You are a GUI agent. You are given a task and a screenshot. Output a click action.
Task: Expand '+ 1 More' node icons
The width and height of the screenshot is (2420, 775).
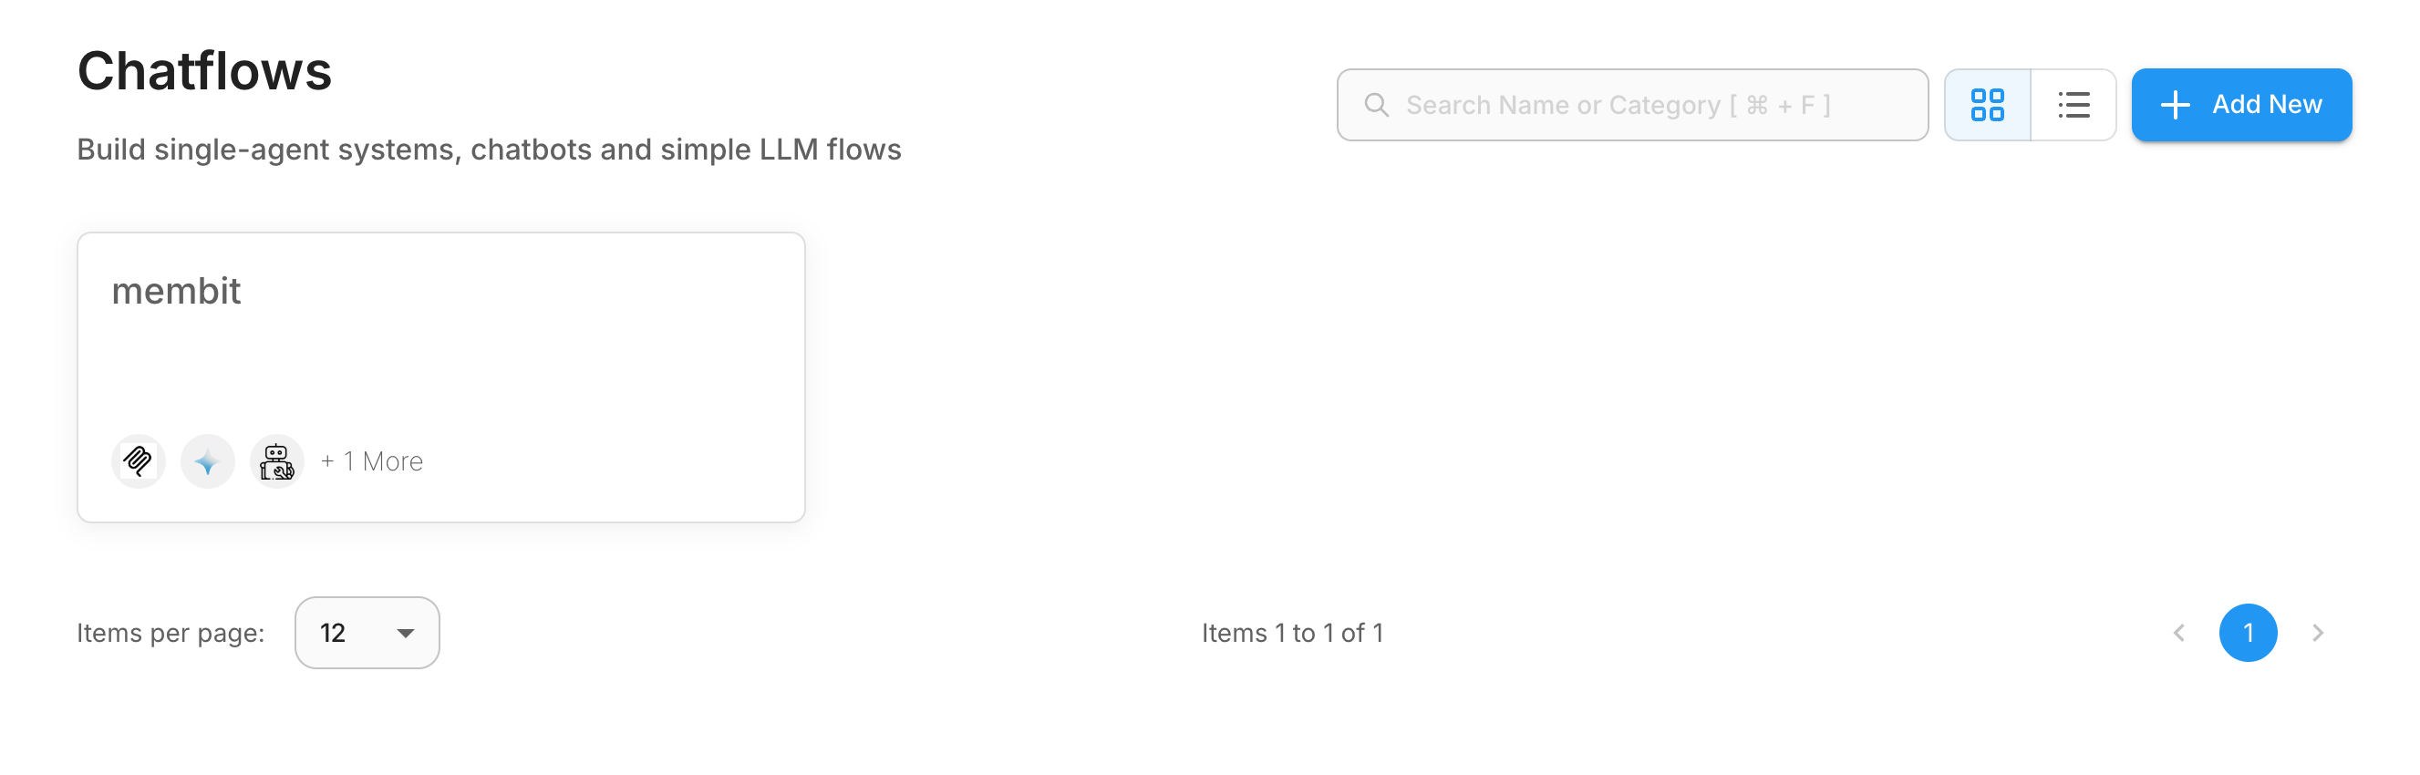point(371,460)
